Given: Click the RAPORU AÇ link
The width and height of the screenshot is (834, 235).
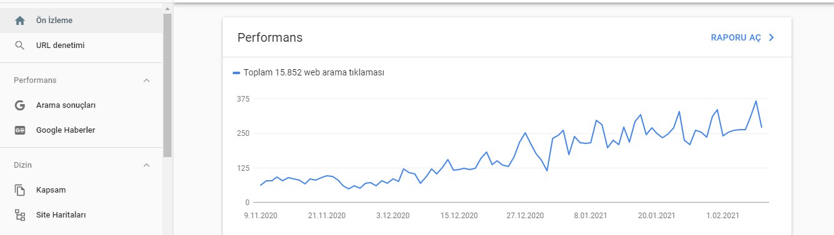Looking at the screenshot, I should tap(736, 37).
